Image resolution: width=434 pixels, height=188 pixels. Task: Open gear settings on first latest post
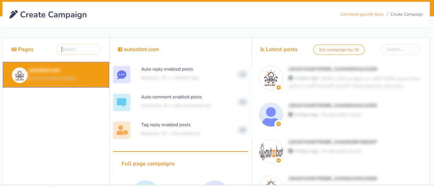(279, 88)
